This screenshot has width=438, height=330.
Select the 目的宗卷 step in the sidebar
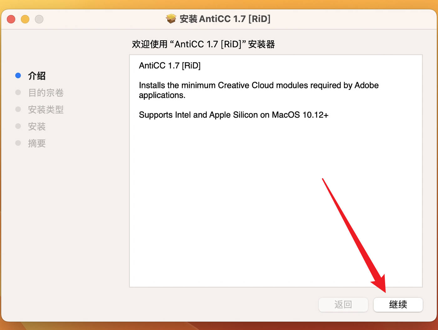click(x=46, y=93)
